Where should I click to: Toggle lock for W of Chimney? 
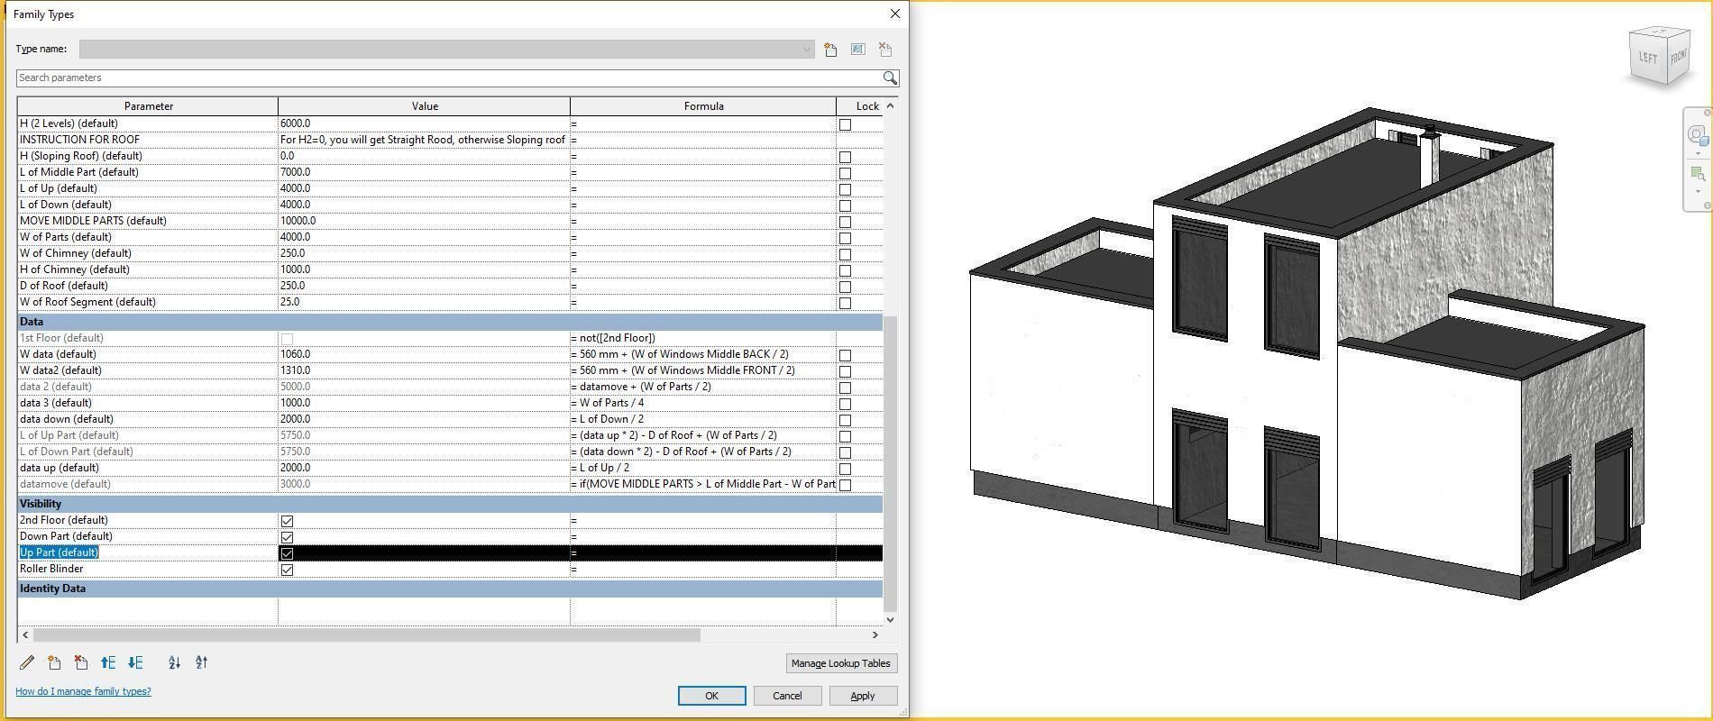[x=845, y=254]
